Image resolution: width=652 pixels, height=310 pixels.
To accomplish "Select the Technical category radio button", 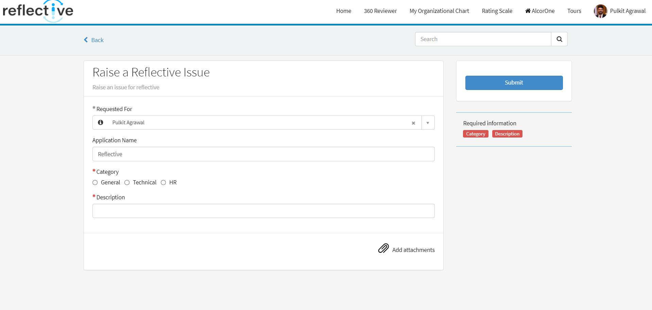I will [x=127, y=183].
